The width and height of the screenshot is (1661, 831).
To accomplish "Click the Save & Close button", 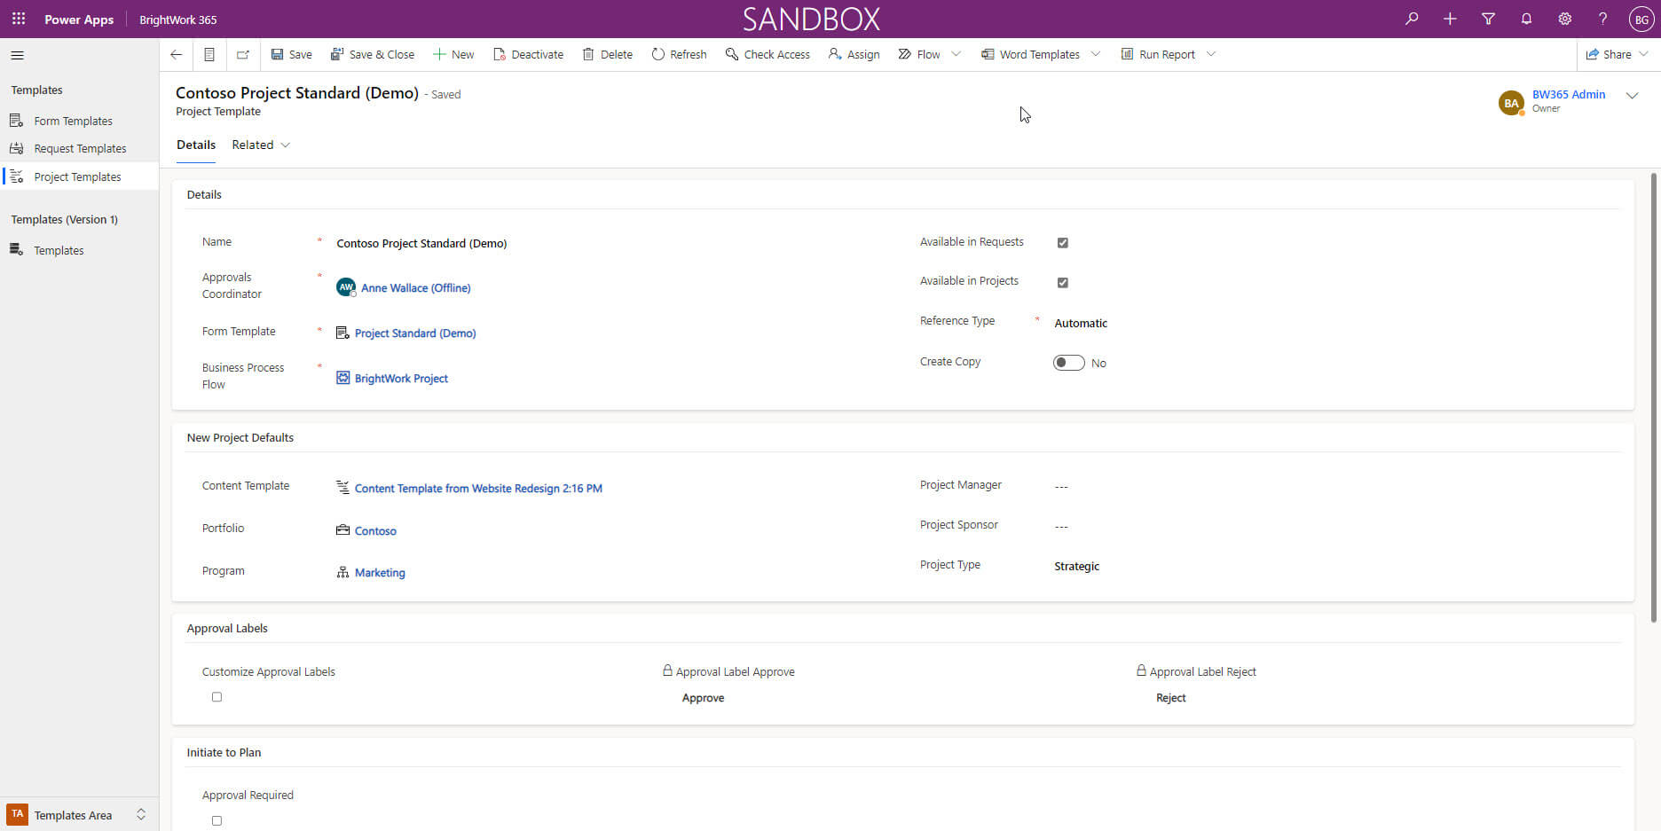I will click(373, 54).
